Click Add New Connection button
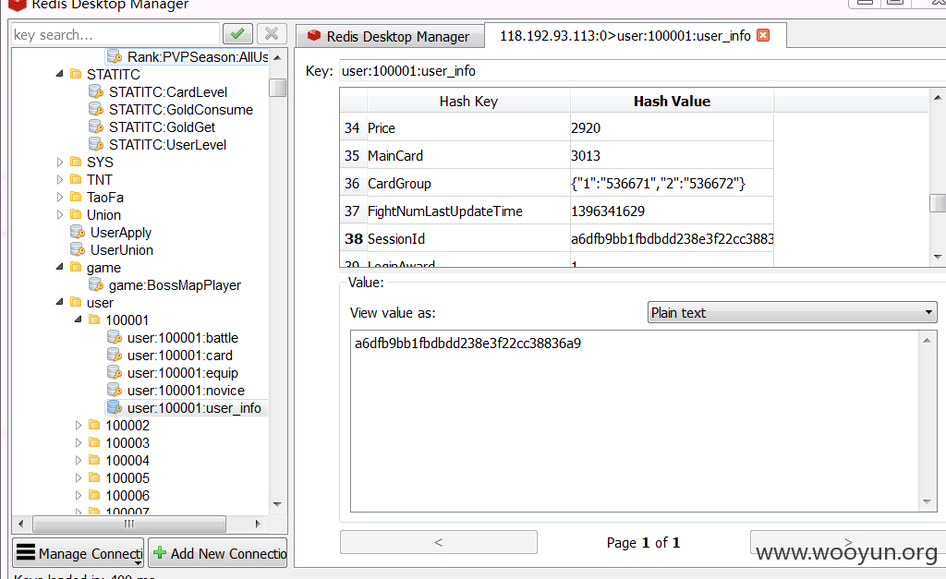946x579 pixels. pyautogui.click(x=218, y=553)
